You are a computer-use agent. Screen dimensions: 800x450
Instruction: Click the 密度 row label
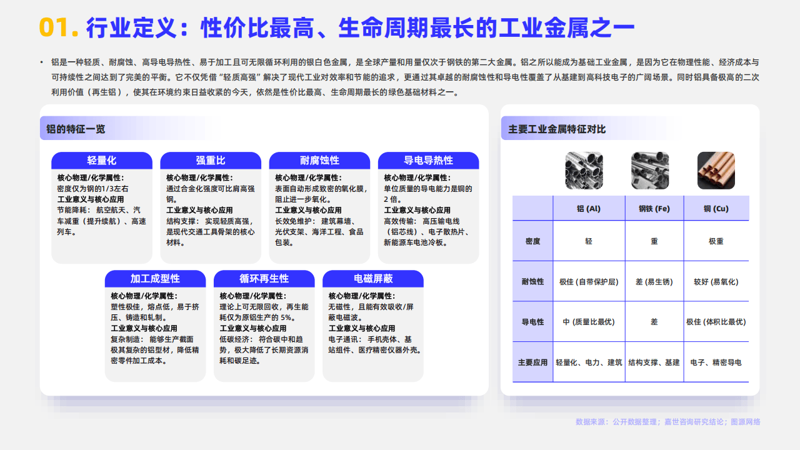click(532, 241)
